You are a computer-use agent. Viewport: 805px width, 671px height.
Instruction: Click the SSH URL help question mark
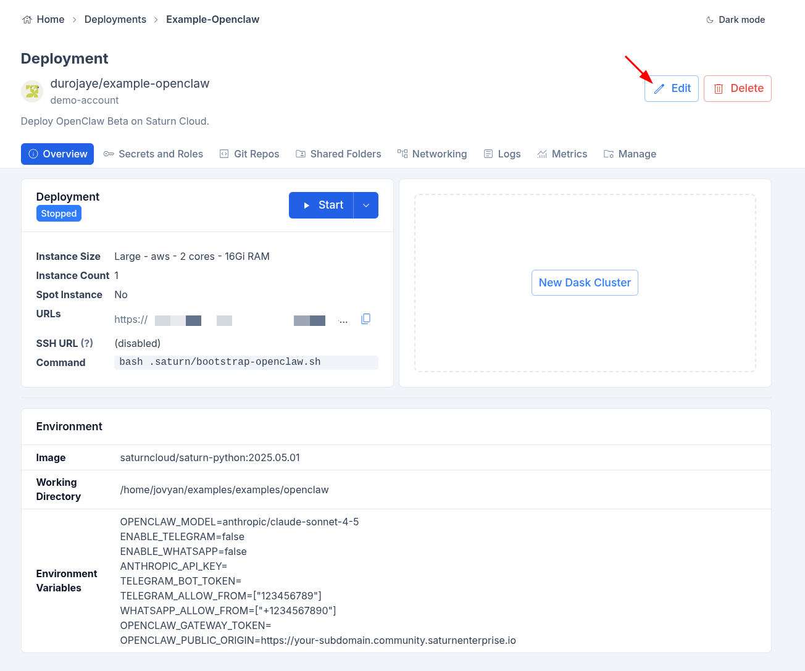click(x=87, y=343)
